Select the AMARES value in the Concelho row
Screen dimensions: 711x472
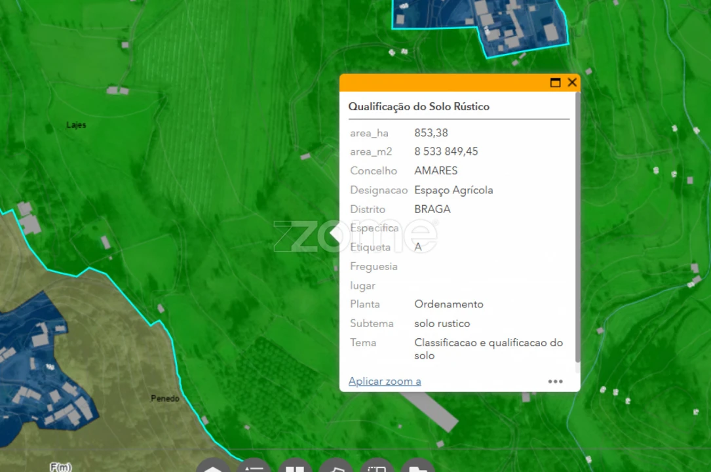(x=435, y=170)
